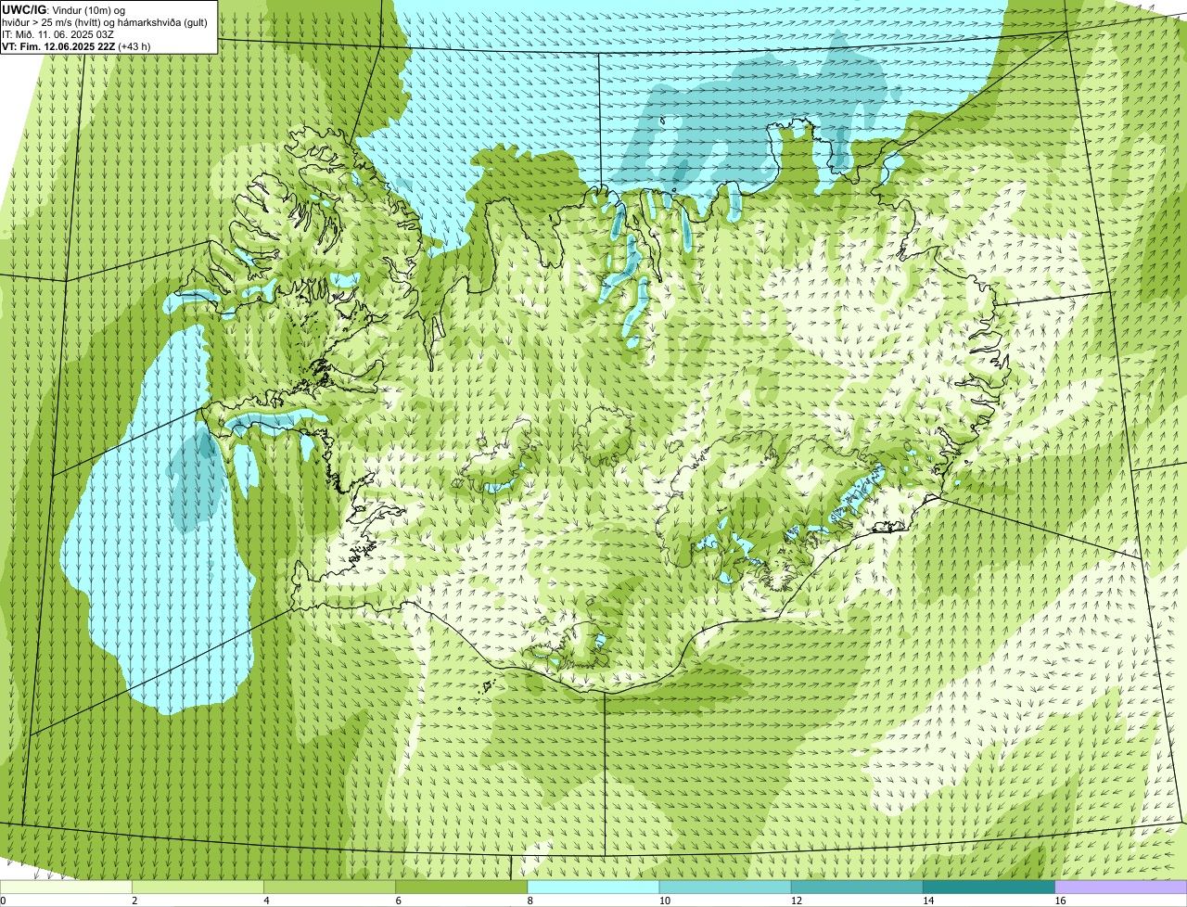Click the 12–14 m/s teal legend swatch
Screen dimensions: 1187x907
857,887
